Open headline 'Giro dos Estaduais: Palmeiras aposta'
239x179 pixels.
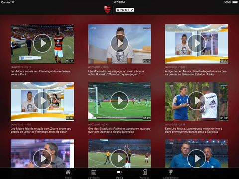(x=119, y=130)
